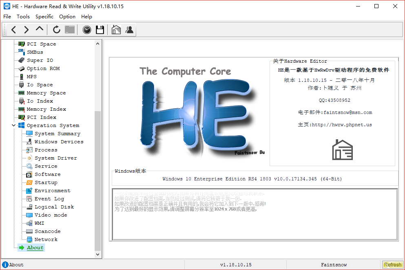Click the Back arrow toolbar icon
Screen dimensions: 405x270
coord(14,30)
